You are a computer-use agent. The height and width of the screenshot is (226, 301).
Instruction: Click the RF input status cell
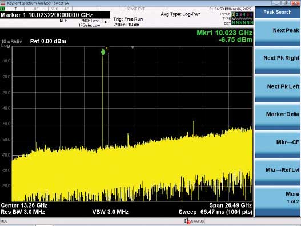click(36, 9)
